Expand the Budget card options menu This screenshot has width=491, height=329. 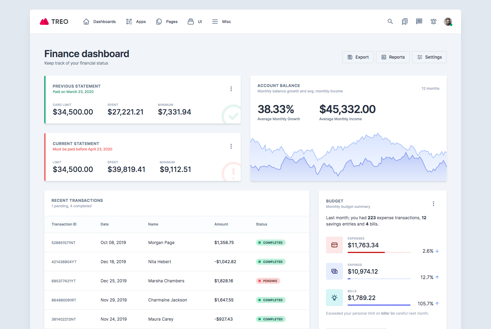[433, 204]
